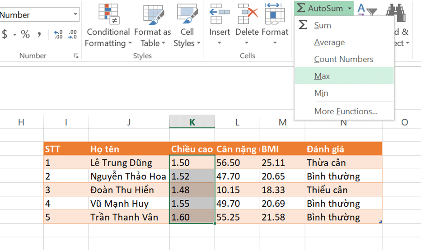Click the Format cells icon

[275, 14]
